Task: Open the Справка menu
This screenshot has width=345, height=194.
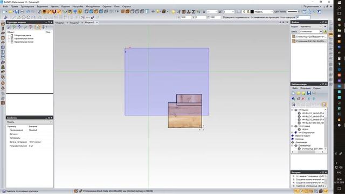Action: click(x=126, y=6)
